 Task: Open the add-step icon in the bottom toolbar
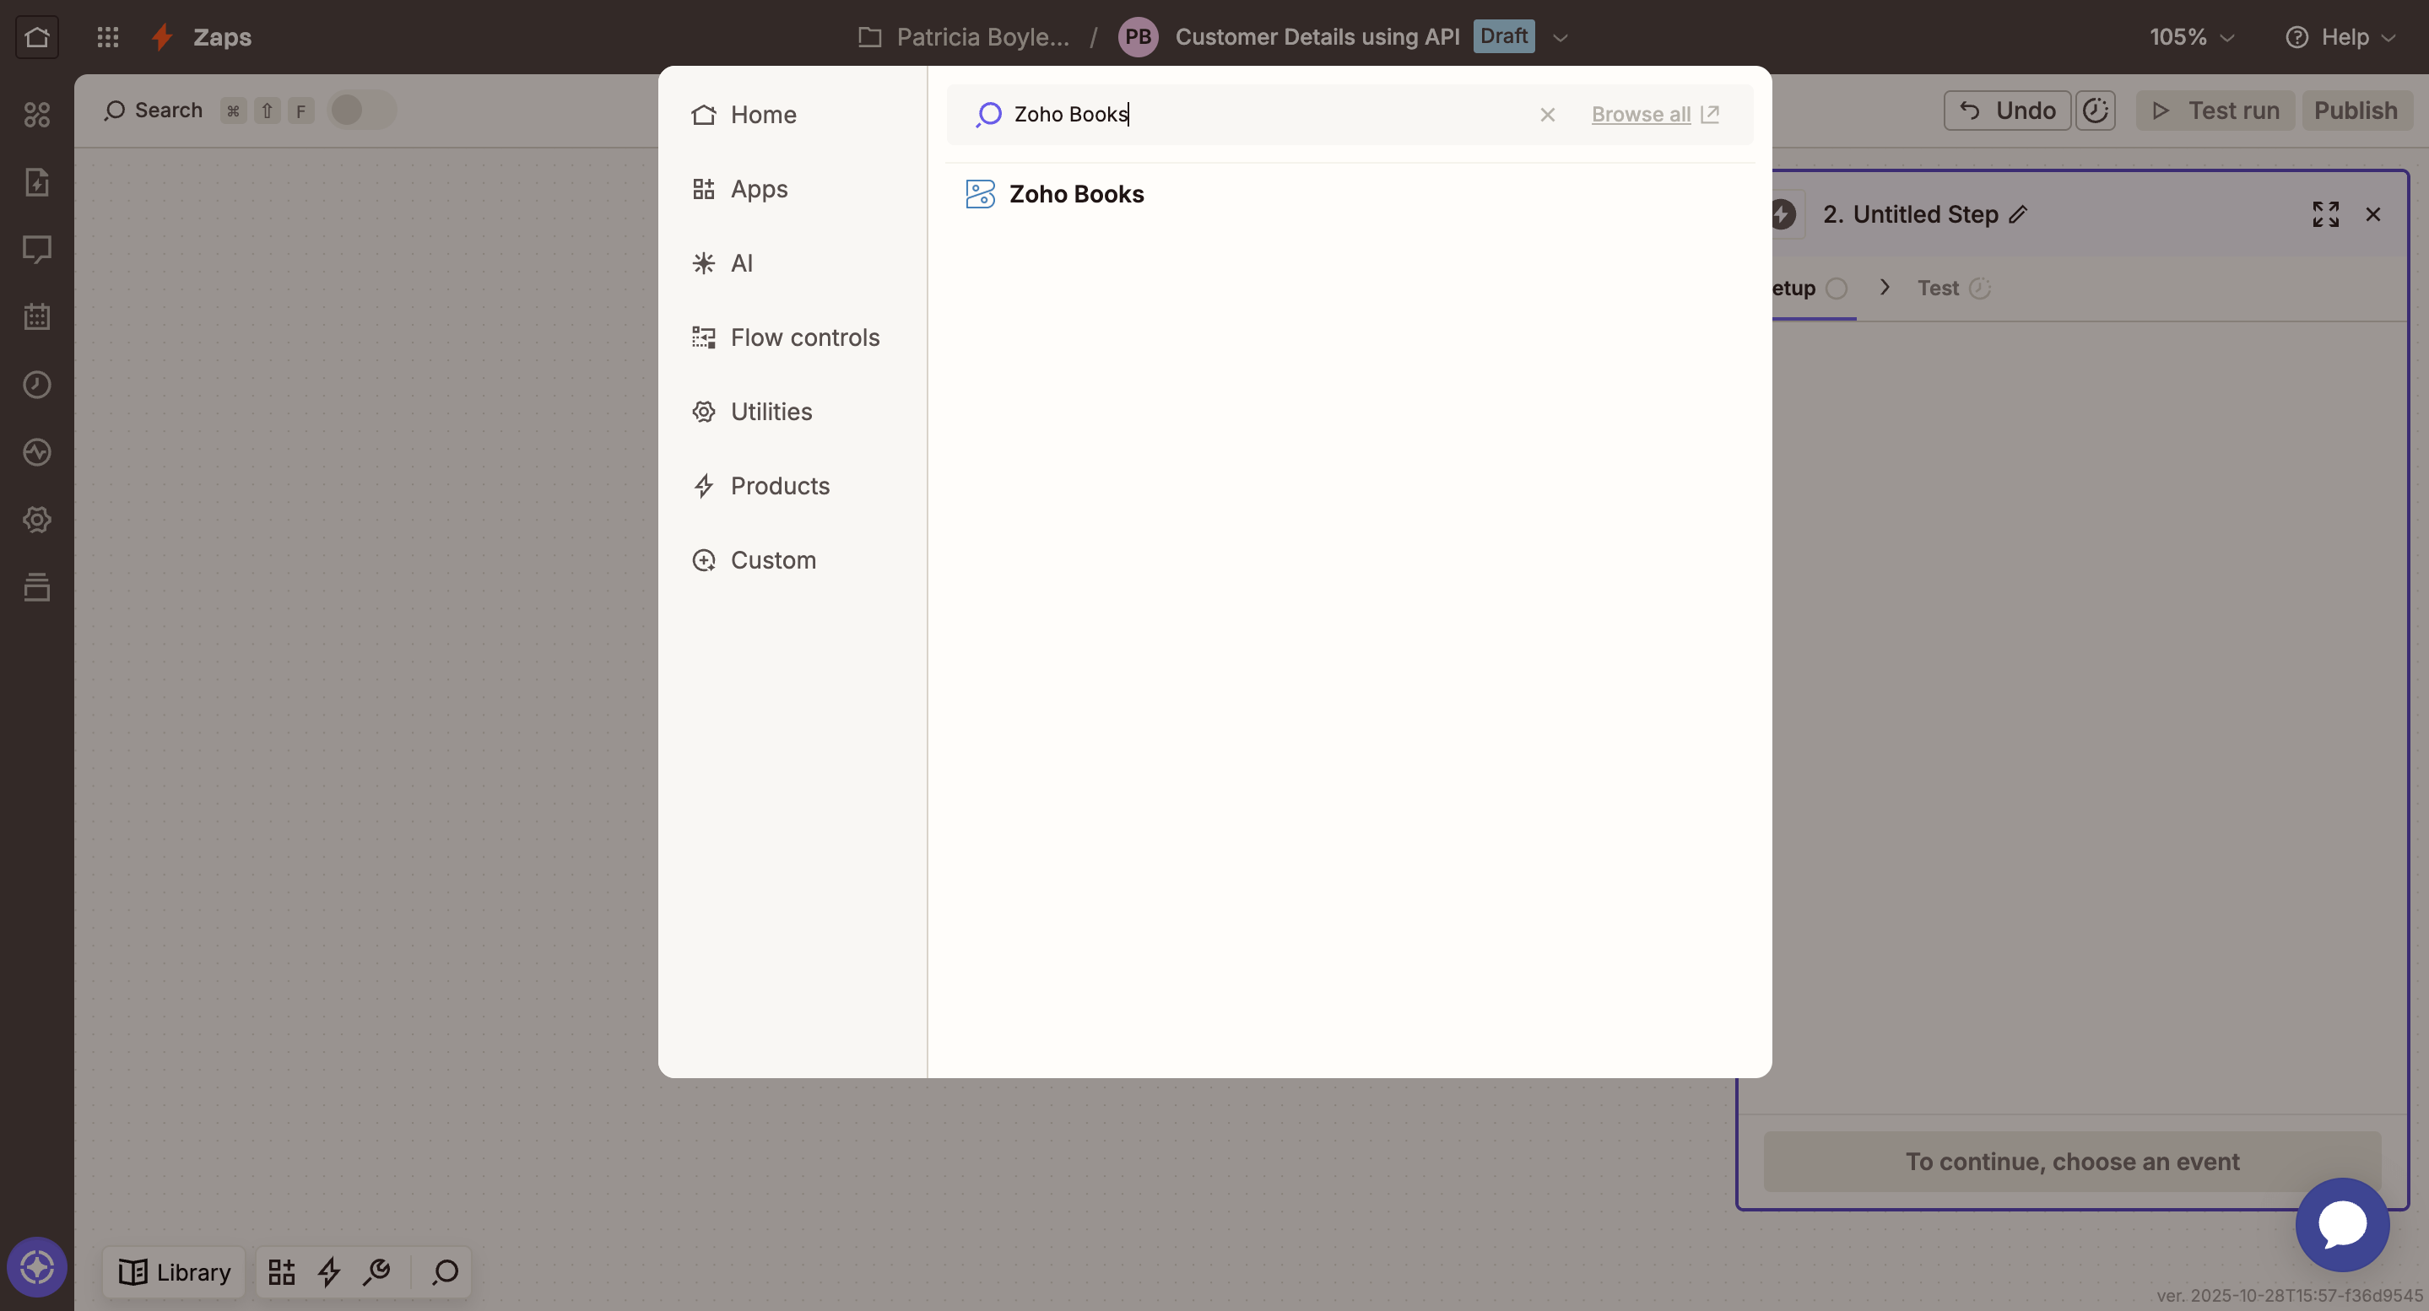click(279, 1271)
